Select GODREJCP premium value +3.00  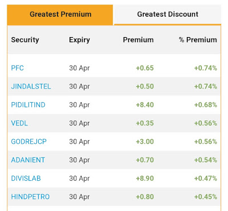tap(145, 141)
